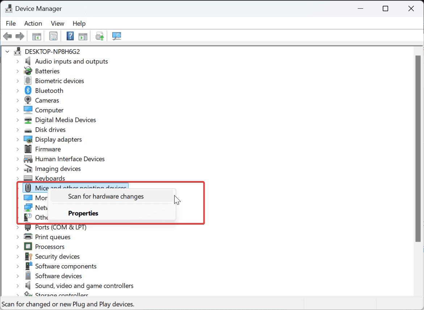This screenshot has height=310, width=424.
Task: Expand the Cameras category chevron
Action: click(x=18, y=100)
